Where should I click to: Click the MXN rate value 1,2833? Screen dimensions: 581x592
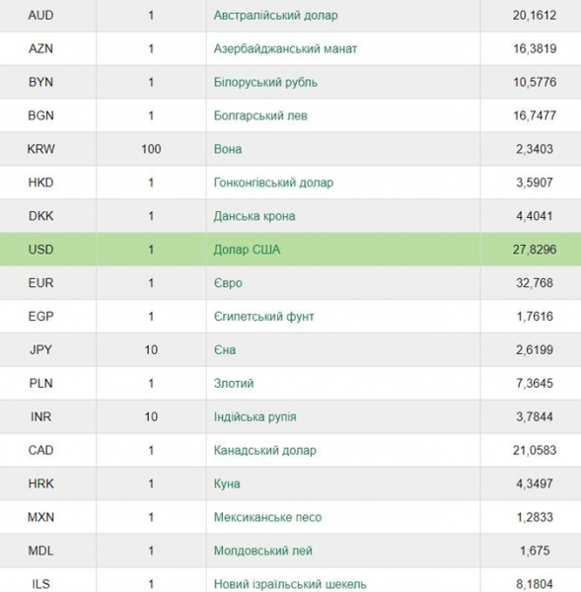click(x=535, y=517)
